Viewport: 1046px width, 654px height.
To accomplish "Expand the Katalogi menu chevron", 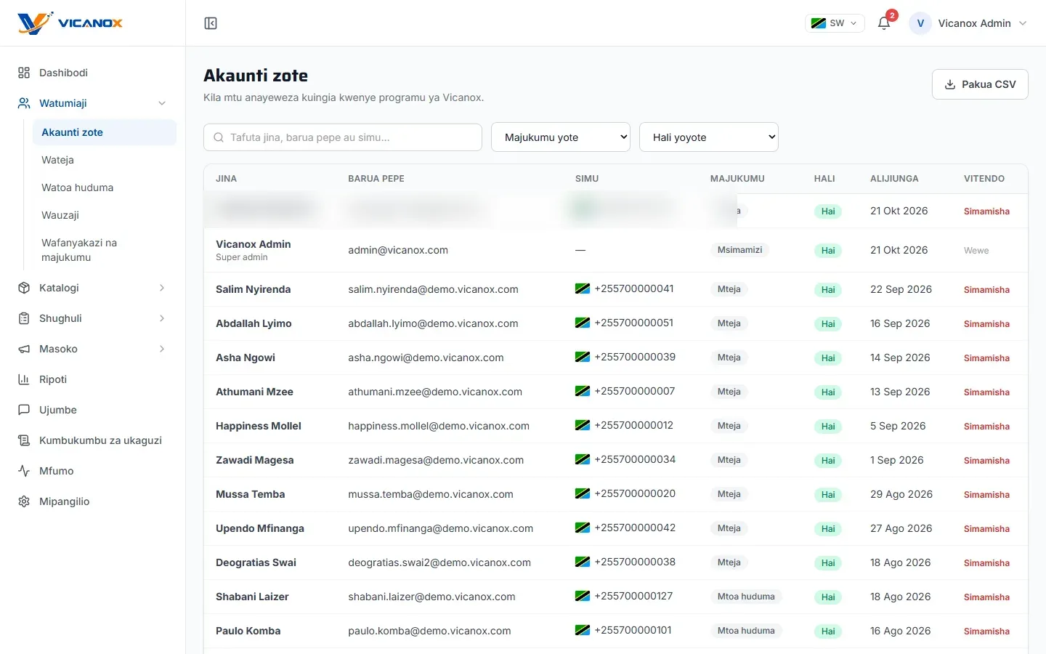I will point(162,288).
